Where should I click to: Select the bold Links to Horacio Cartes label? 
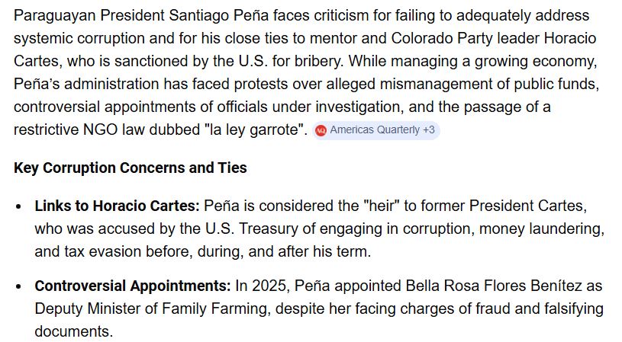click(x=117, y=206)
